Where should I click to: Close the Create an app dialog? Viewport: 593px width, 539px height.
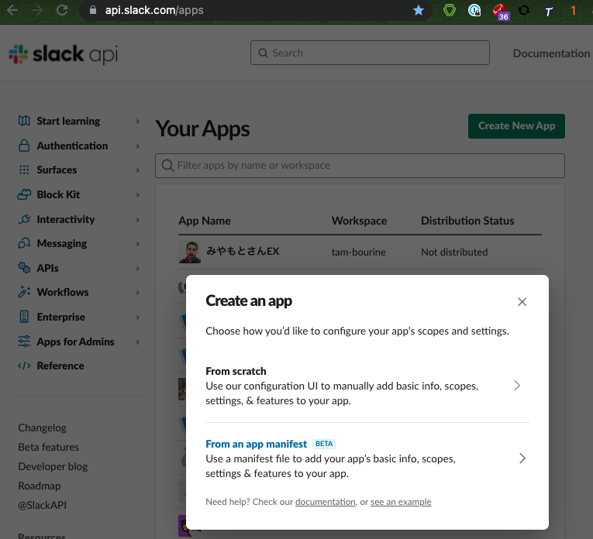tap(522, 302)
